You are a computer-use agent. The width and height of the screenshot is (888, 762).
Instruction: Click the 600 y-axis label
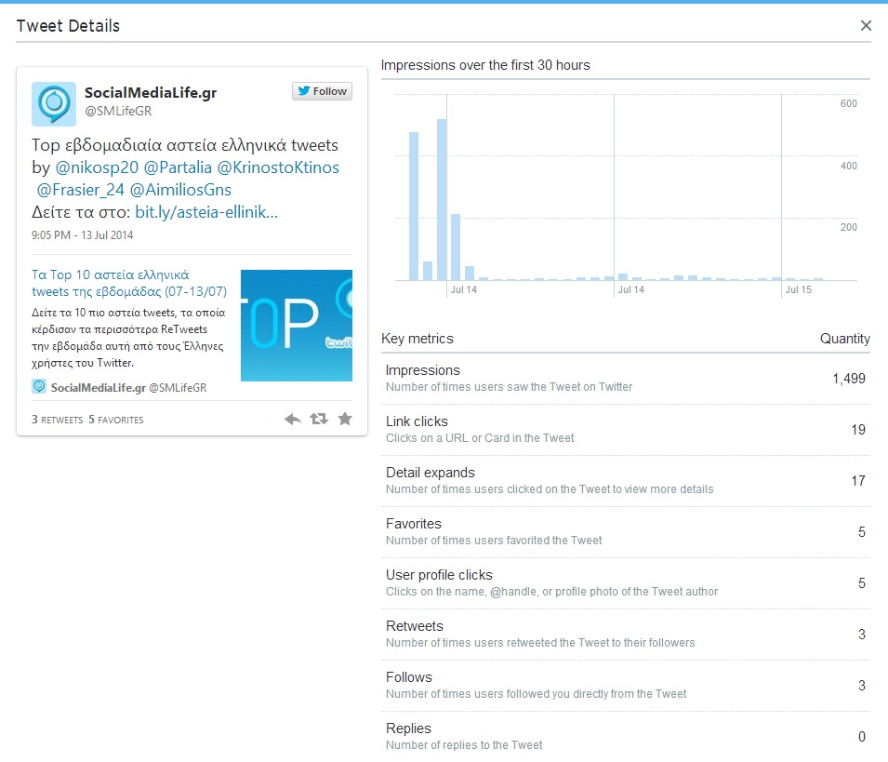(x=848, y=103)
